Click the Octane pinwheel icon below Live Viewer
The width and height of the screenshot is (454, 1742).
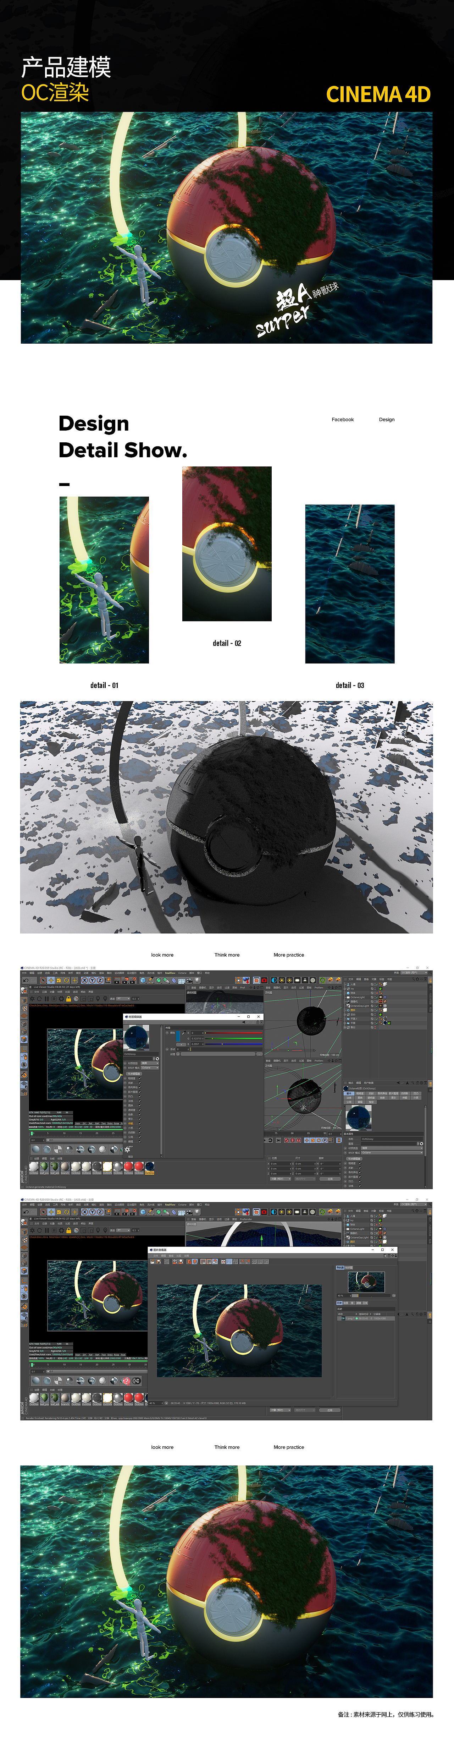click(127, 1149)
